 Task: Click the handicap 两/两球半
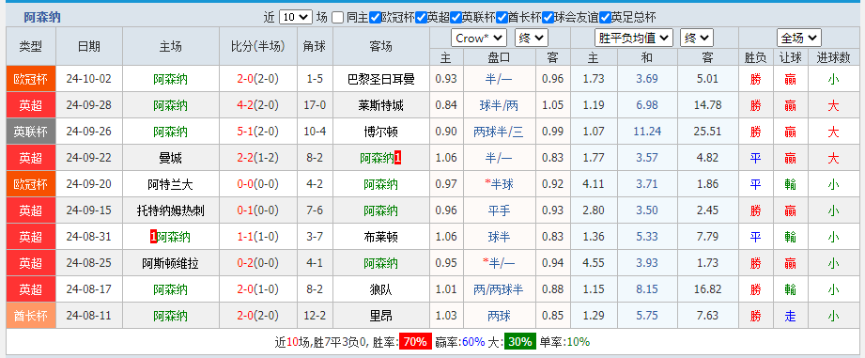(499, 289)
